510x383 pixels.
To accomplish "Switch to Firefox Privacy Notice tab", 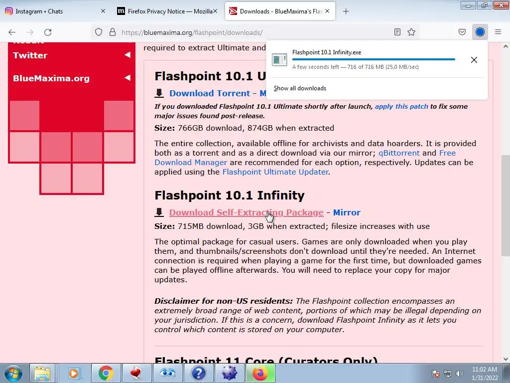I will coord(167,11).
